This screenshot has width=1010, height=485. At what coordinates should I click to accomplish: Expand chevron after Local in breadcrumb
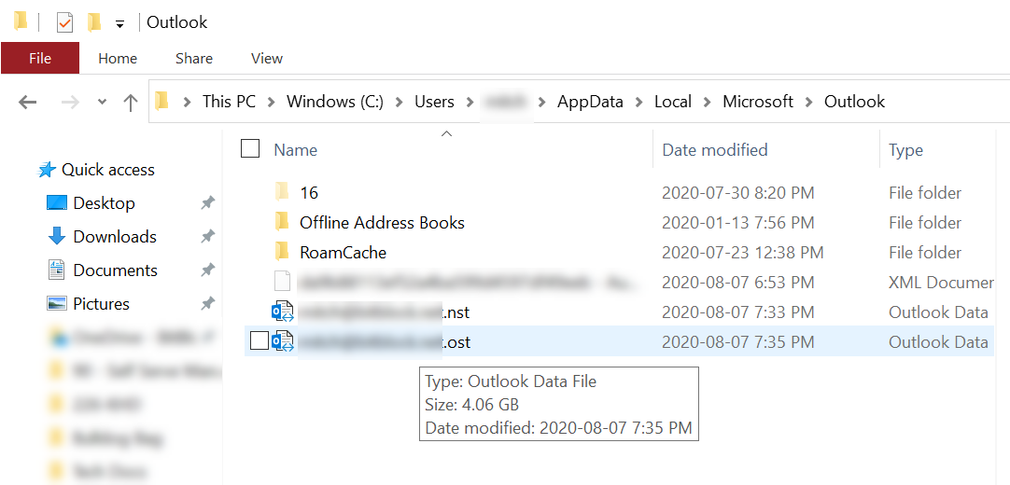[x=708, y=102]
